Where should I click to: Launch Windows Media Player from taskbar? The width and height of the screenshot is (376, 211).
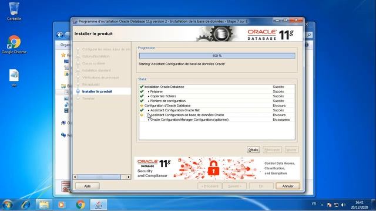pos(62,205)
